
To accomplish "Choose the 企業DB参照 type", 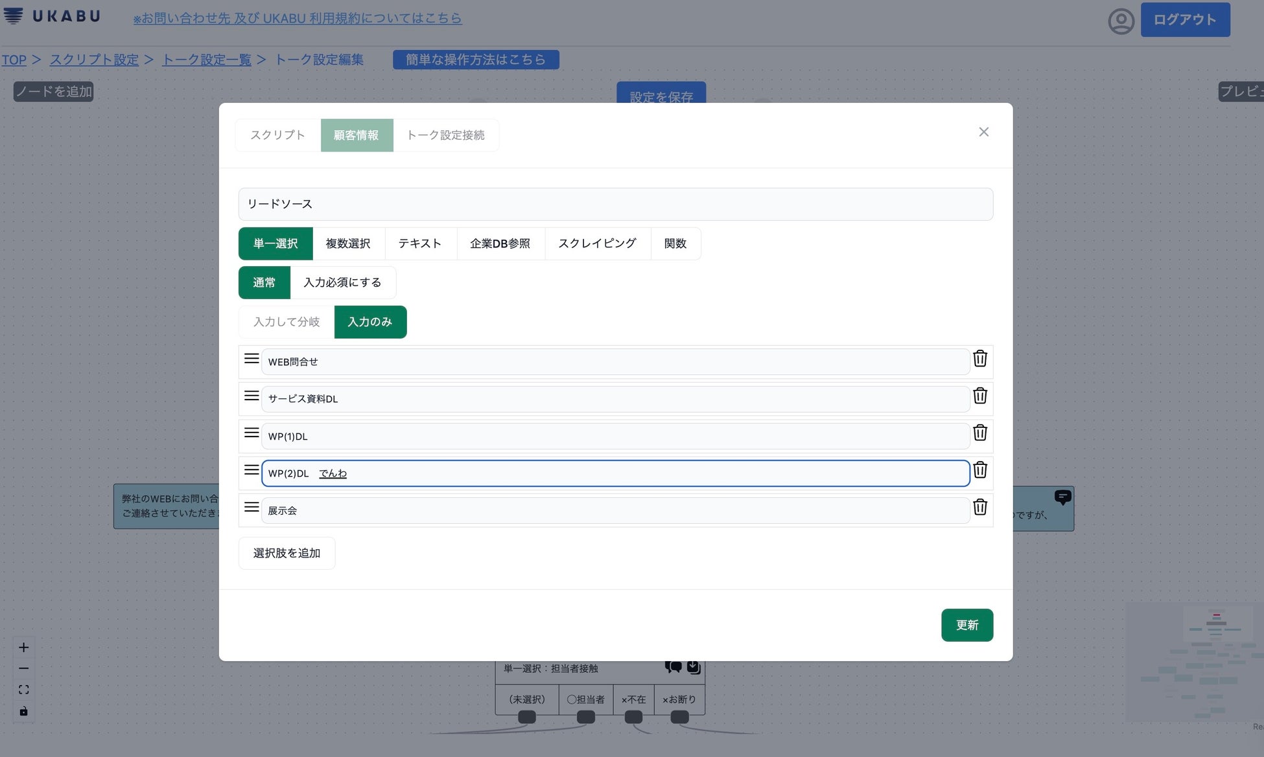I will coord(500,243).
